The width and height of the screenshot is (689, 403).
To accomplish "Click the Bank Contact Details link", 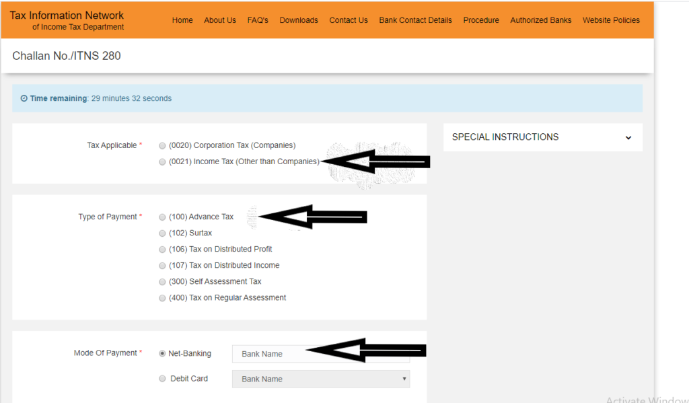I will (415, 20).
